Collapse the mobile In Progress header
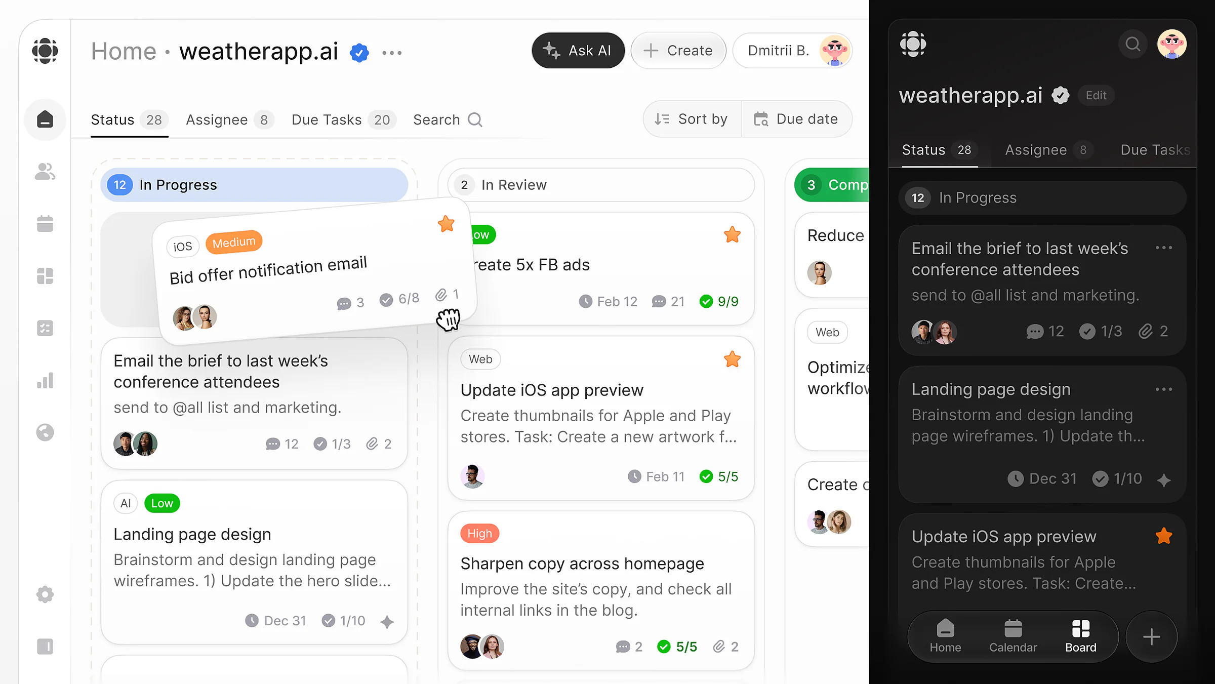Viewport: 1215px width, 684px height. click(1042, 198)
